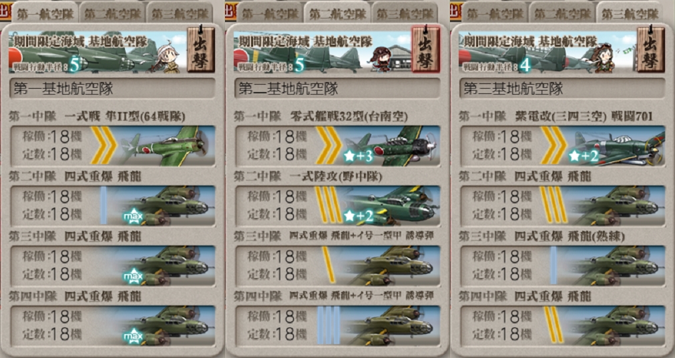Select 零式艦戦32型(台南空) plane with star +3
Screen dimensions: 675x358
coord(338,146)
